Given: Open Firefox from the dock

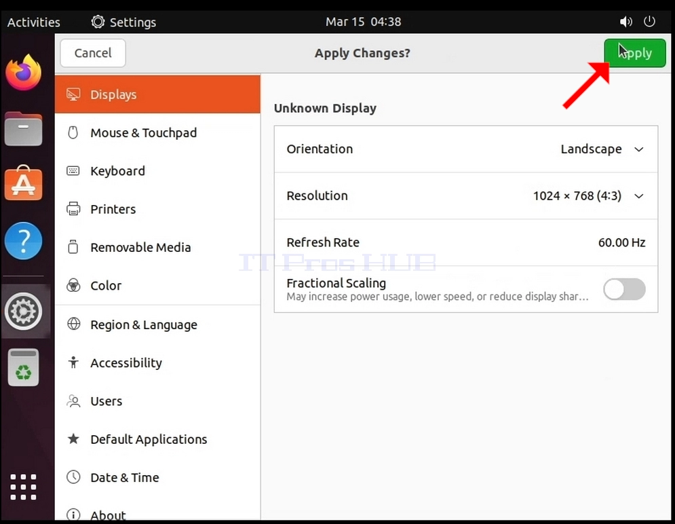Looking at the screenshot, I should pos(24,73).
